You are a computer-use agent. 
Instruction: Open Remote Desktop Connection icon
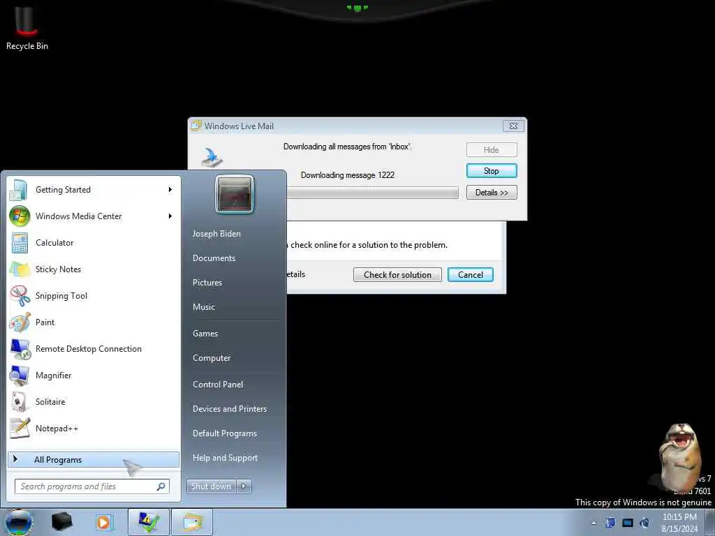click(x=20, y=349)
